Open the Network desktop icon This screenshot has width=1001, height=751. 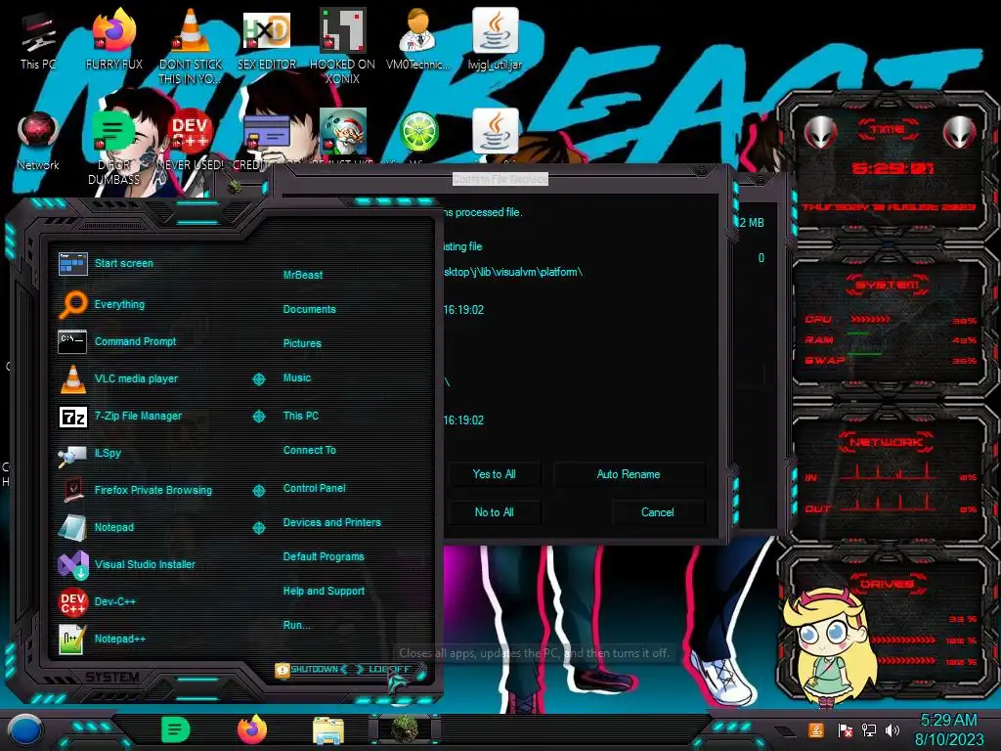click(x=38, y=141)
